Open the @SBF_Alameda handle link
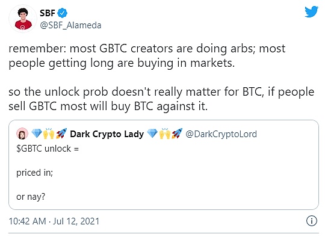The width and height of the screenshot is (325, 237). tap(70, 25)
